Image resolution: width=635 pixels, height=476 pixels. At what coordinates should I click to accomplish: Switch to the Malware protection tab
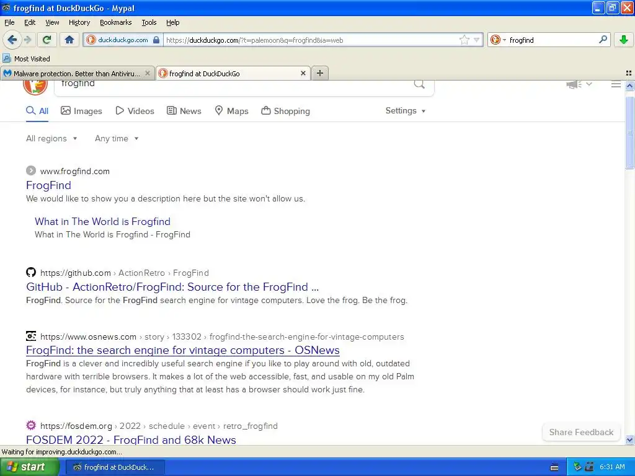[76, 73]
